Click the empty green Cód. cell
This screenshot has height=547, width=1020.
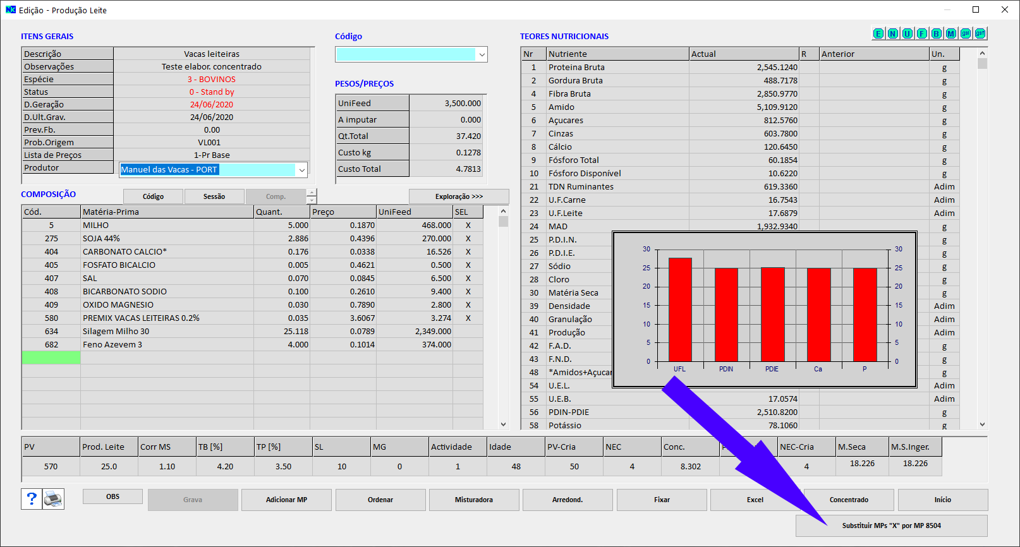51,358
